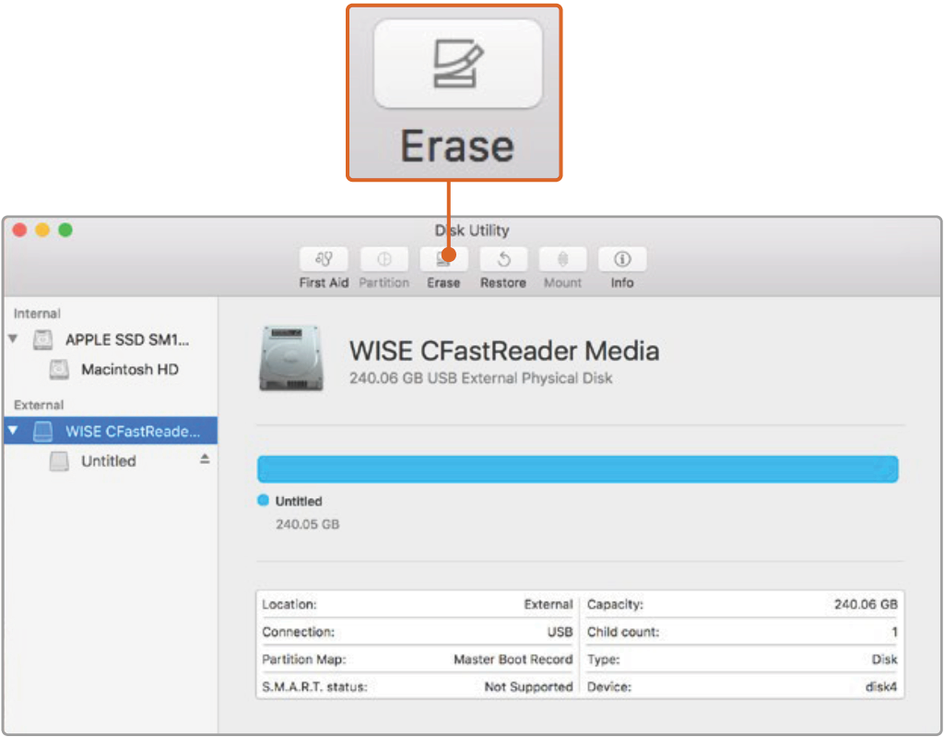The image size is (944, 737).
Task: Eject the Untitled volume
Action: [205, 459]
